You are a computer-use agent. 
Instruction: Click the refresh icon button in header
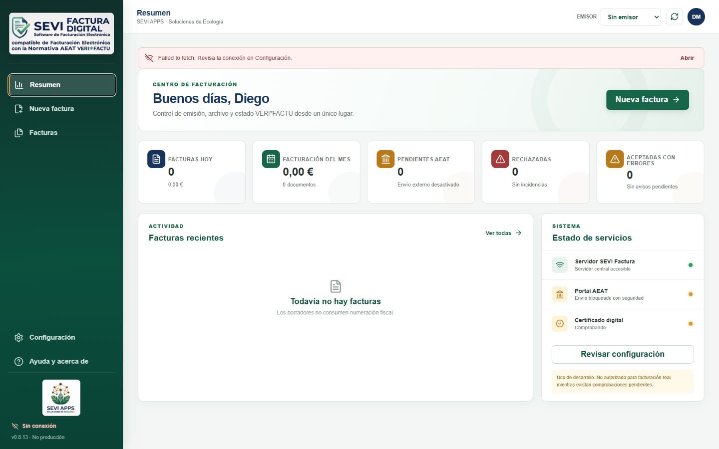point(675,17)
